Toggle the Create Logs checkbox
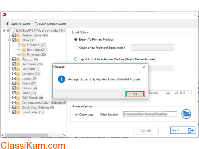Viewport: 199px width, 149px height. point(76,115)
